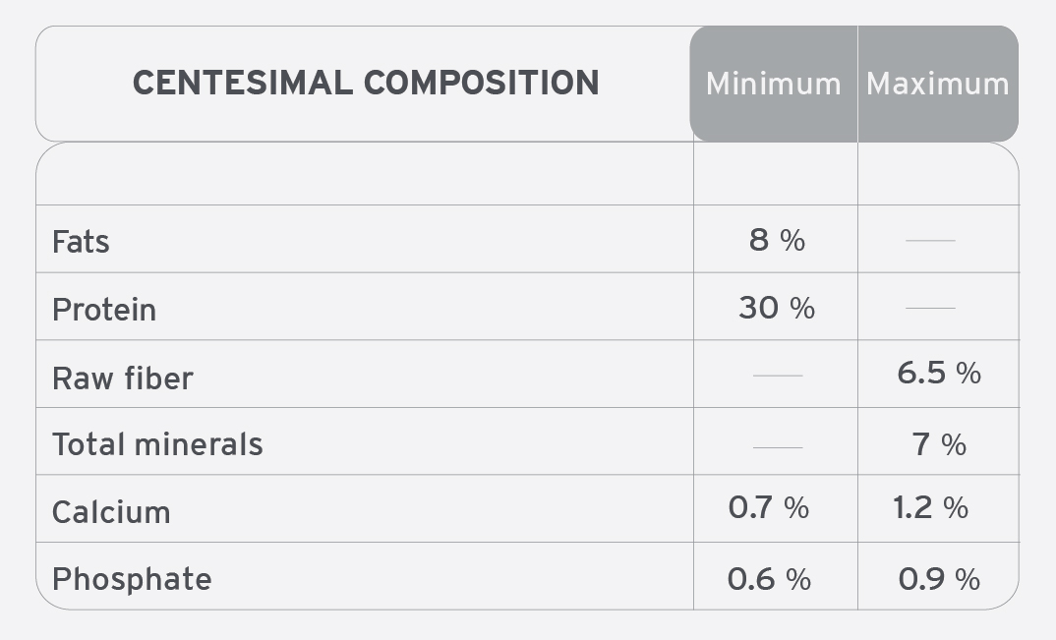Select the Maximum column header
The image size is (1056, 640).
click(937, 85)
